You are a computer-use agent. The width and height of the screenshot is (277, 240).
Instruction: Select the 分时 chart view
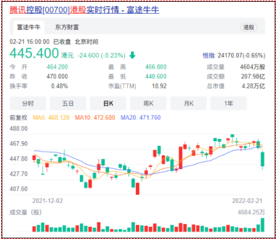pos(28,103)
